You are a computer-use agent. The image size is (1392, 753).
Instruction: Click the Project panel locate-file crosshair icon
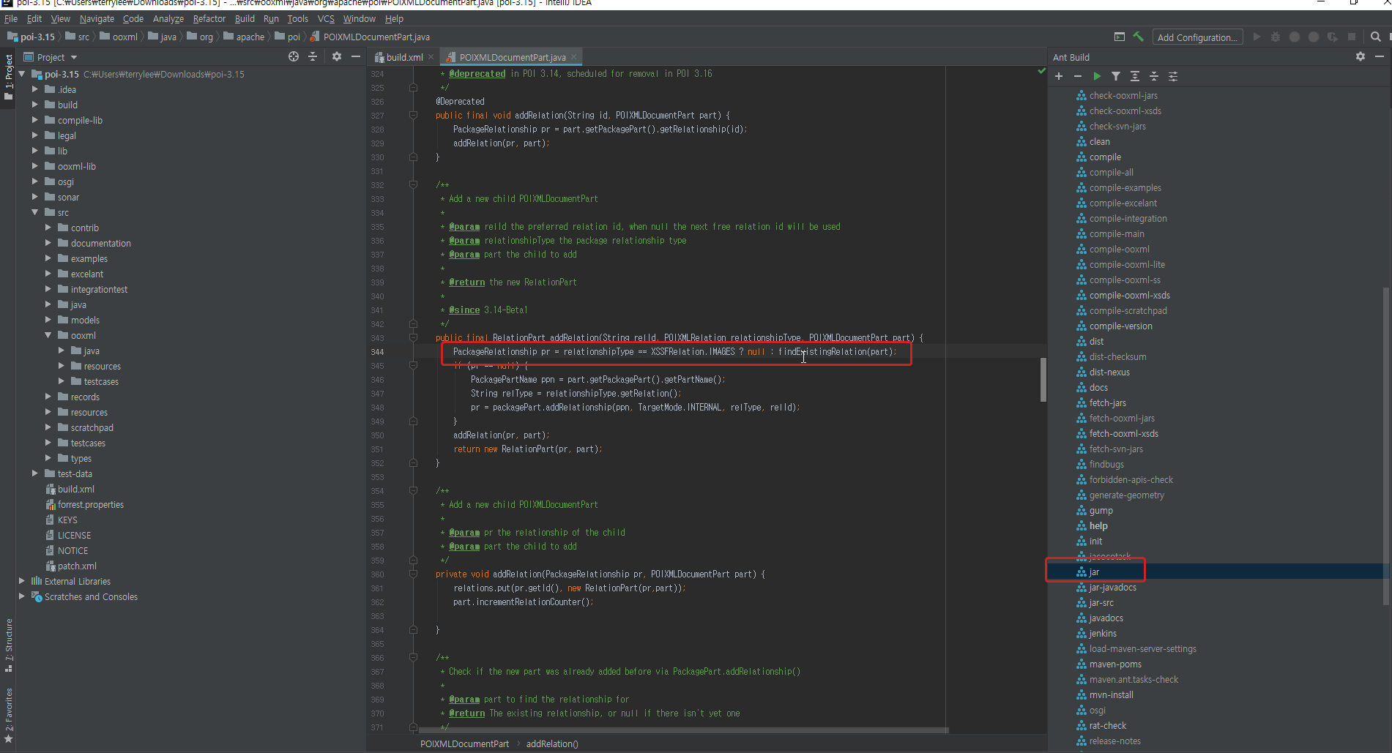click(294, 56)
